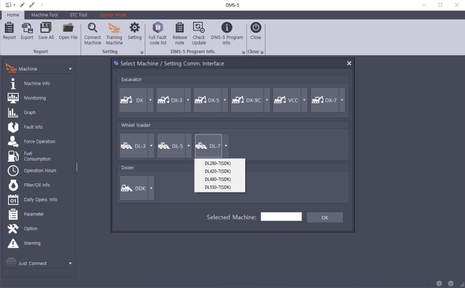Click the Save All icon

[46, 28]
